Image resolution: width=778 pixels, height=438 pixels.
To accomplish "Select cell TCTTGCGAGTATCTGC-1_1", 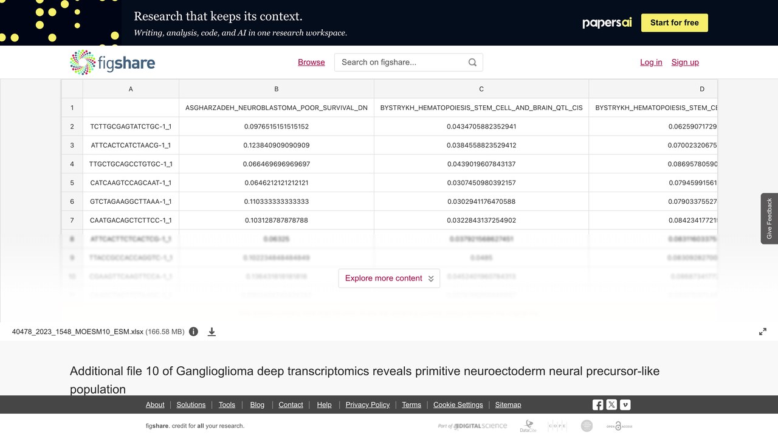I will point(131,127).
